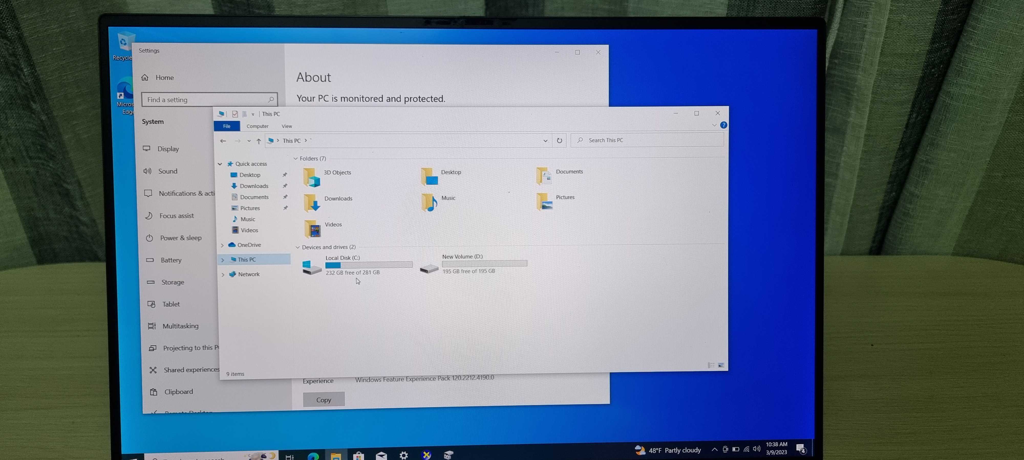Image resolution: width=1024 pixels, height=460 pixels.
Task: Click the refresh button in address bar
Action: [x=559, y=141]
